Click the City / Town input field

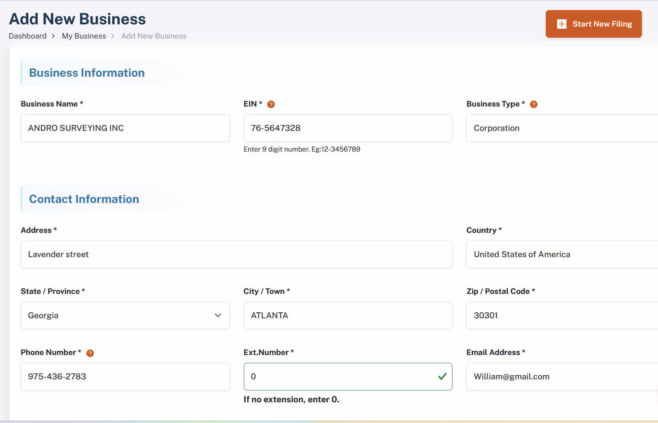348,316
